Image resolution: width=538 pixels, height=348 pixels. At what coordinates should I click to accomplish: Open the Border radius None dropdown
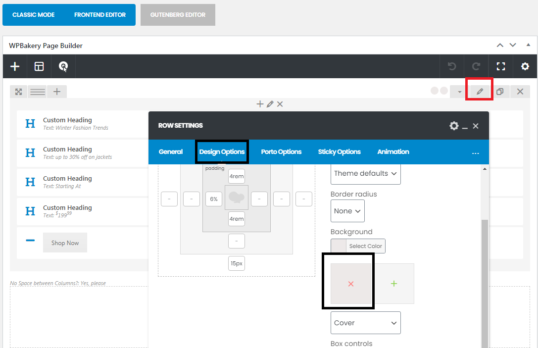[347, 211]
